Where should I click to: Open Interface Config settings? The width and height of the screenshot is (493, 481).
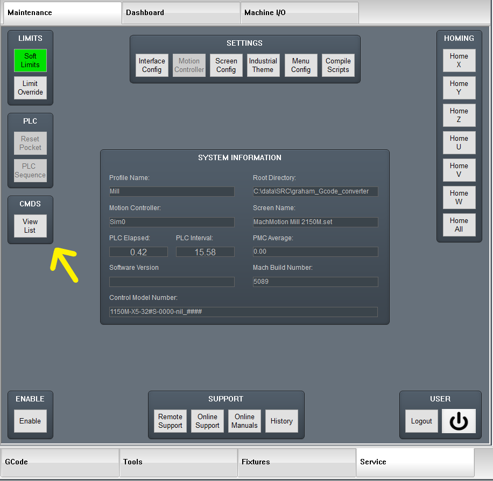(152, 66)
